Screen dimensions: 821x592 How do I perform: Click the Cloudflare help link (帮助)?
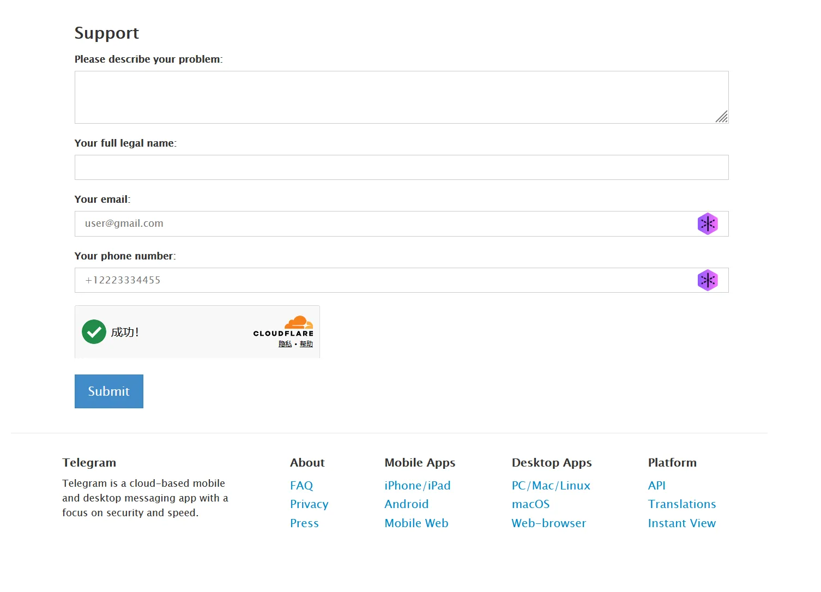click(306, 344)
